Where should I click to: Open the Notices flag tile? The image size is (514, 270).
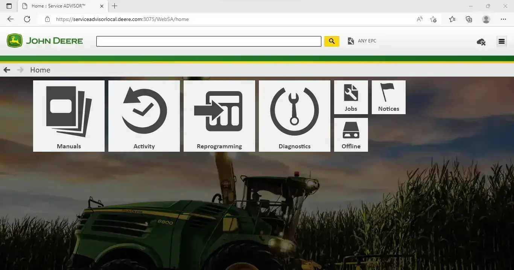click(389, 97)
